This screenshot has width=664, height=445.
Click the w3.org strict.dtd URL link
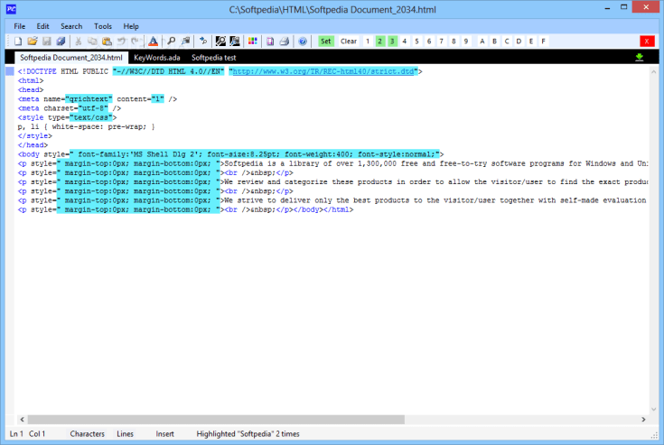pos(323,71)
